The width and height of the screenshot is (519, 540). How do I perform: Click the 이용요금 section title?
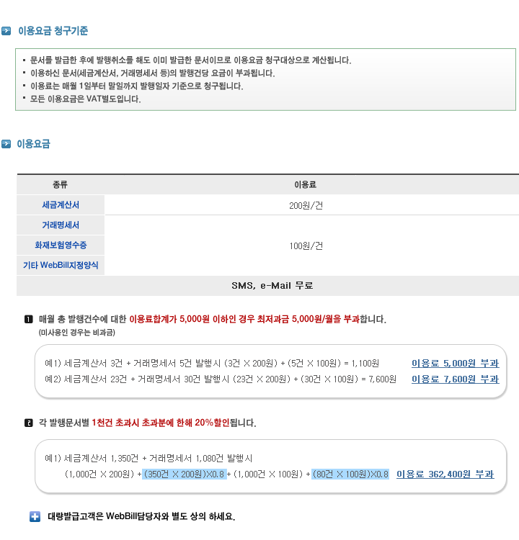pyautogui.click(x=33, y=143)
